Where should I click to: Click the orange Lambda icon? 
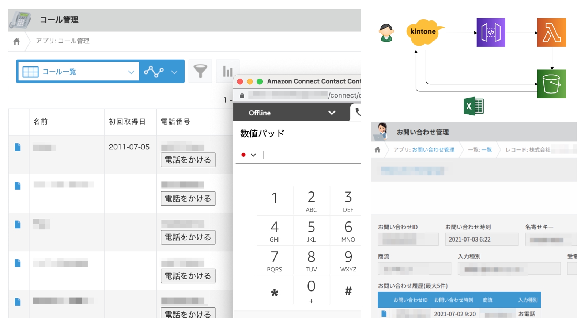coord(551,33)
